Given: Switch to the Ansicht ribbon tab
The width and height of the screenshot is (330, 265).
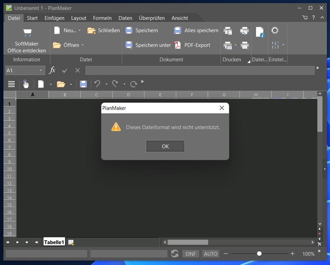Looking at the screenshot, I should pos(180,18).
